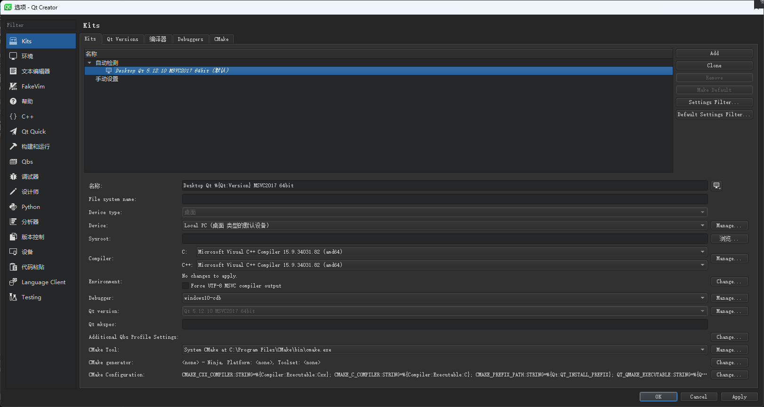The image size is (764, 407).
Task: Open the Kits category icon in sidebar
Action: tap(13, 41)
